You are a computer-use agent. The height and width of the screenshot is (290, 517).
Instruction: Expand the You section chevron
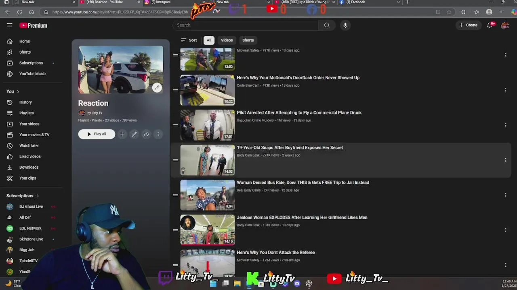click(18, 91)
